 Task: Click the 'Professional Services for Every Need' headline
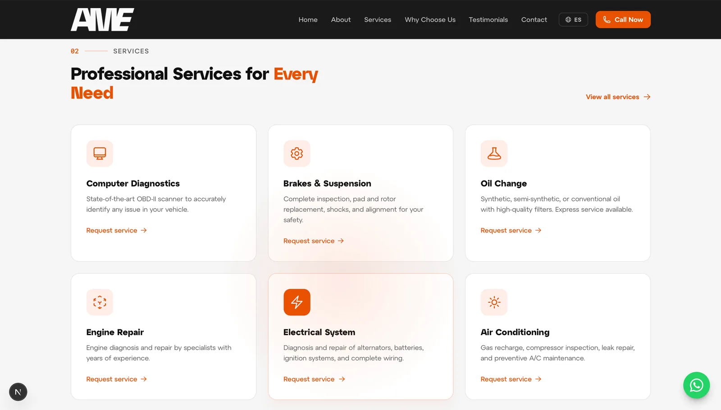click(194, 83)
